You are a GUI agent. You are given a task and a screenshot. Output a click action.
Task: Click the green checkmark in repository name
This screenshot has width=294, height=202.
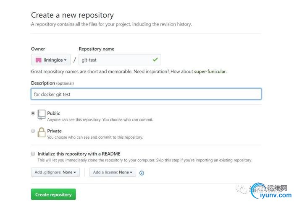(x=155, y=60)
